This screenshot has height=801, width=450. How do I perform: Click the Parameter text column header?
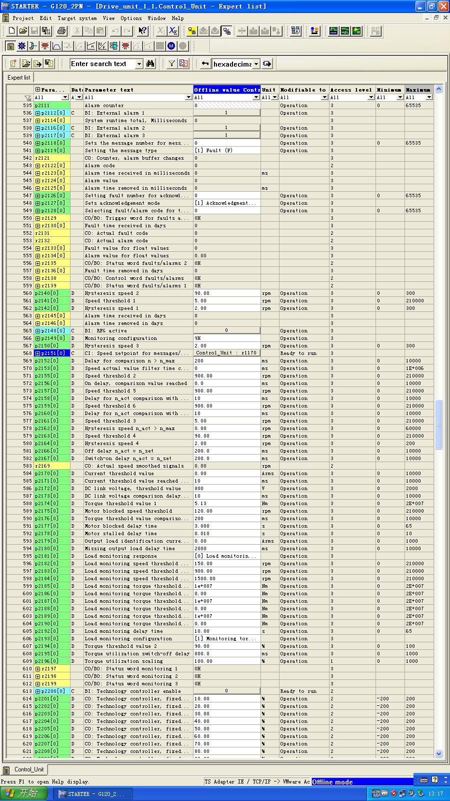coord(138,90)
